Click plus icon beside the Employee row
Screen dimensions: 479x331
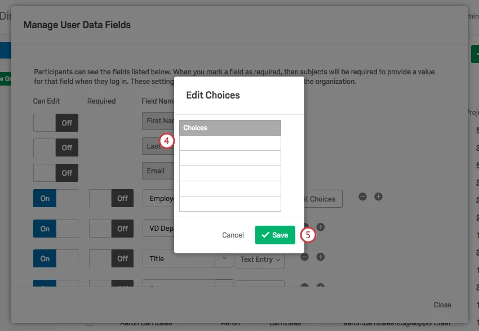(x=378, y=196)
